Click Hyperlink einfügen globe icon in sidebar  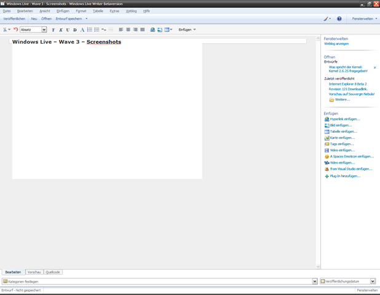(x=327, y=119)
